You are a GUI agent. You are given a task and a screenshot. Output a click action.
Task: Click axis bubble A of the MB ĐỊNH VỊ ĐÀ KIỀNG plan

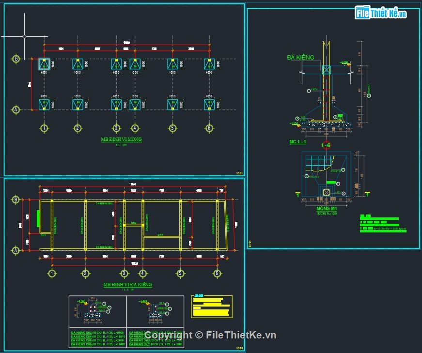(16, 250)
